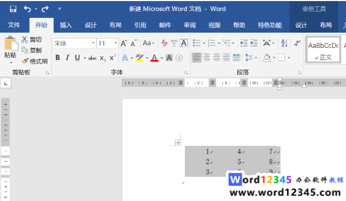Apply yellow text highlight color
The image size is (346, 201).
click(x=140, y=58)
